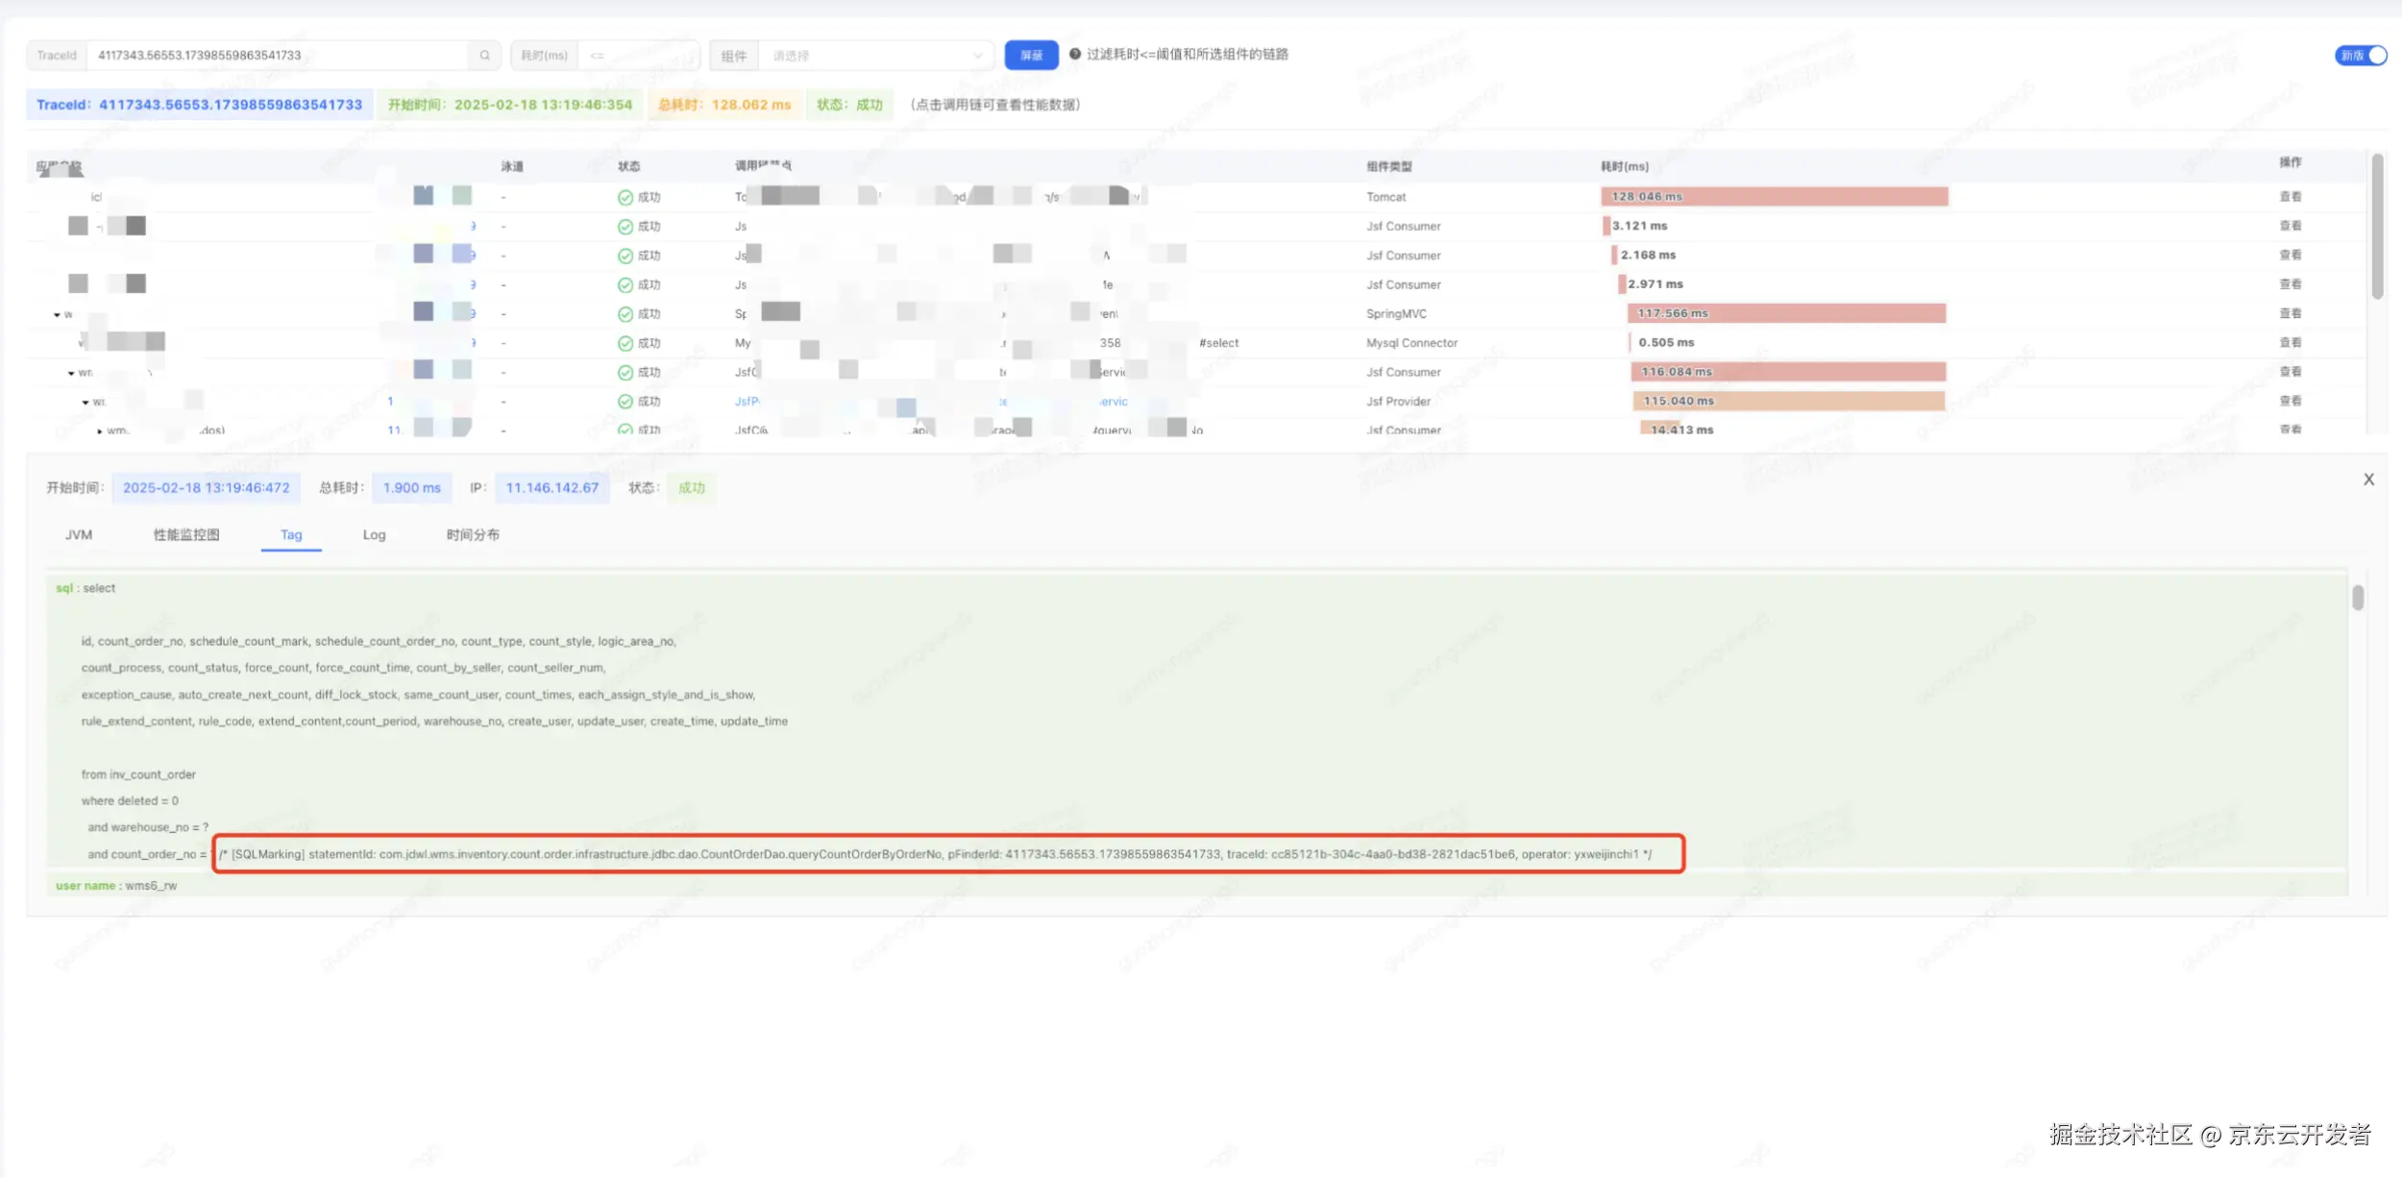Collapse the tree node in SpringMVC row

58,315
